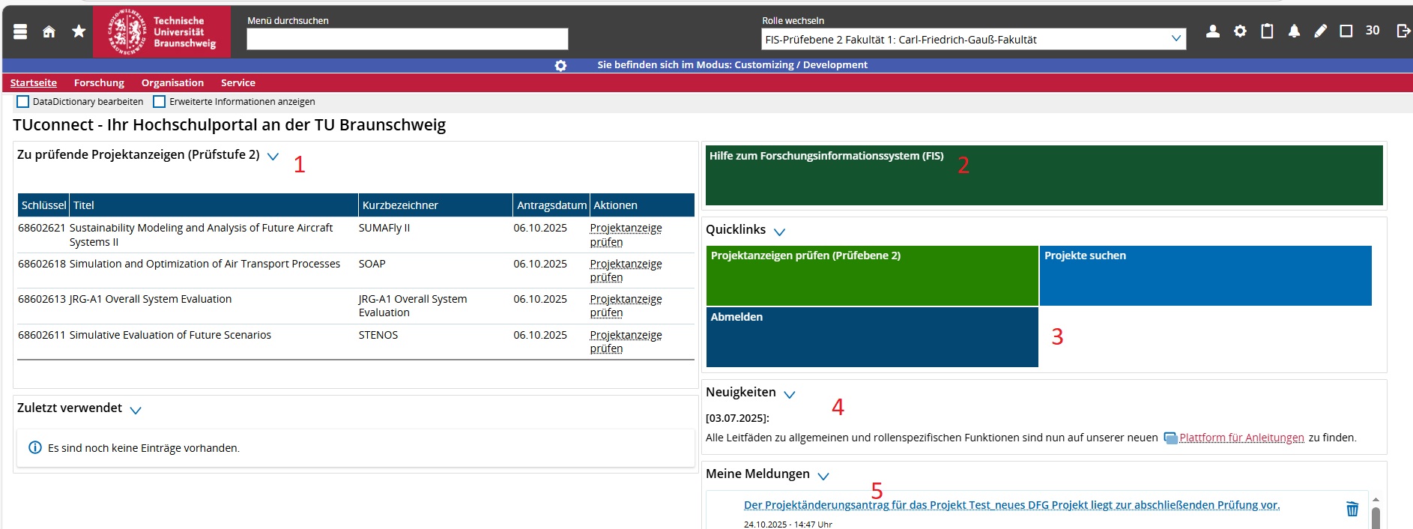Screen dimensions: 1413x529
Task: Collapse the Neuigkeiten section chevron
Action: coord(790,394)
